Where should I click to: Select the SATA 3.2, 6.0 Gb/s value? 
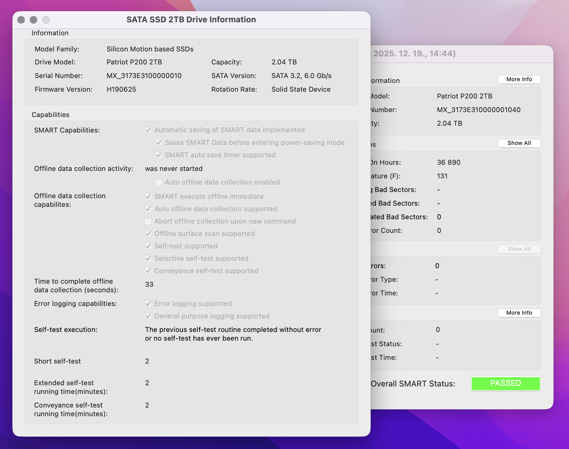click(x=302, y=76)
